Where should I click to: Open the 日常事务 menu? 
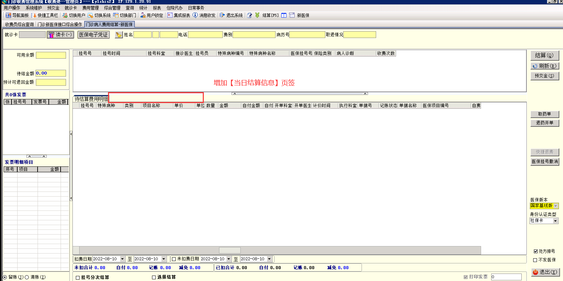(x=196, y=8)
